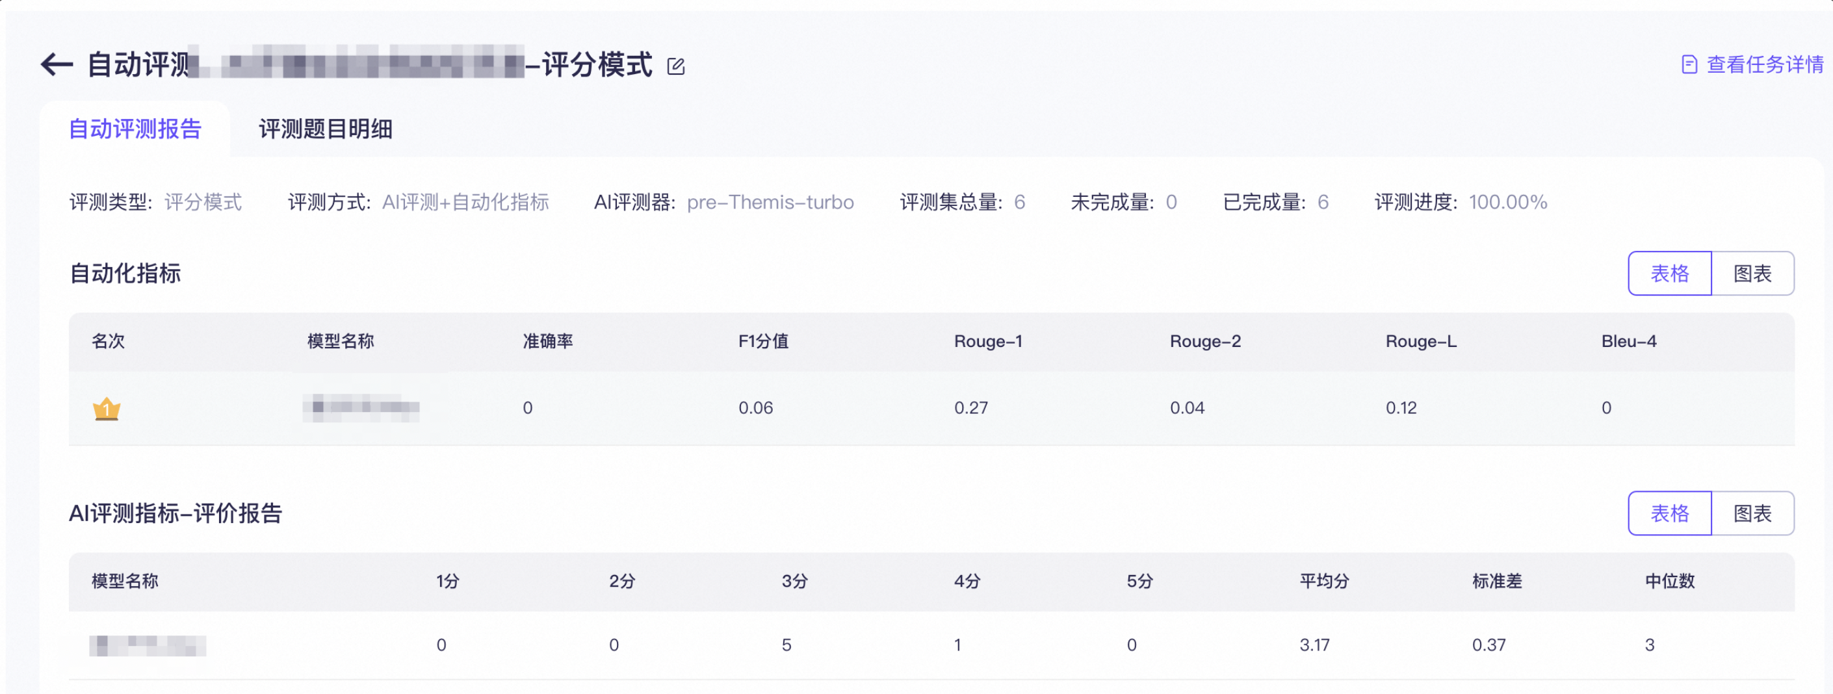Click the AI评测指标-评价报告 section heading
Viewport: 1833px width, 694px height.
point(175,513)
